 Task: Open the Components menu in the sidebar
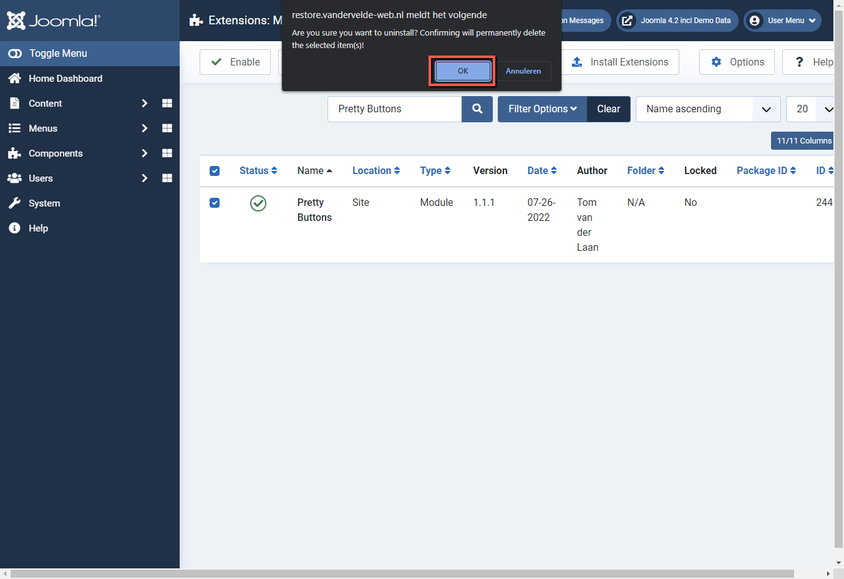(56, 153)
